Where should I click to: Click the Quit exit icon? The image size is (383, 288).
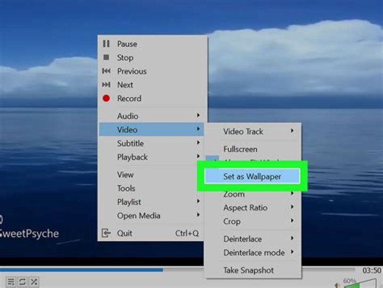coord(106,233)
